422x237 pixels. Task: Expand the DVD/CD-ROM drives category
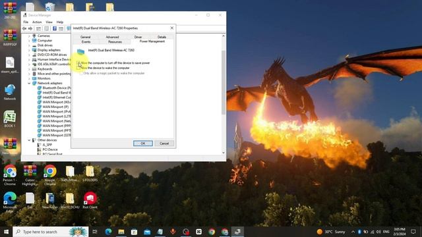(29, 55)
